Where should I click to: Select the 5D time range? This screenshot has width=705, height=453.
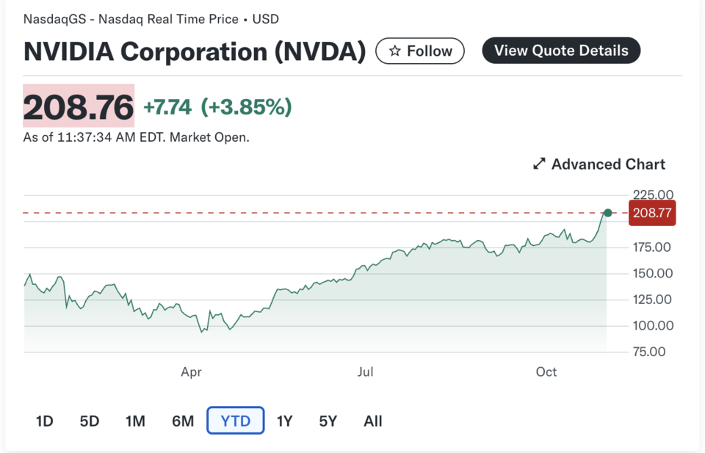click(90, 421)
